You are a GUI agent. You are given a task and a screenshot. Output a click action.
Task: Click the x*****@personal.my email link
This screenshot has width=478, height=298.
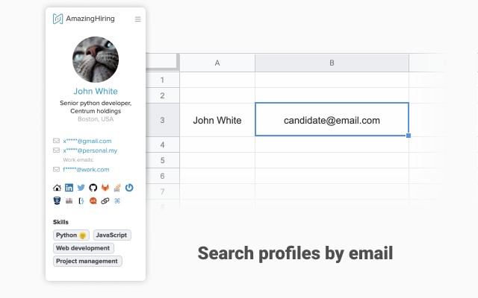pyautogui.click(x=90, y=150)
